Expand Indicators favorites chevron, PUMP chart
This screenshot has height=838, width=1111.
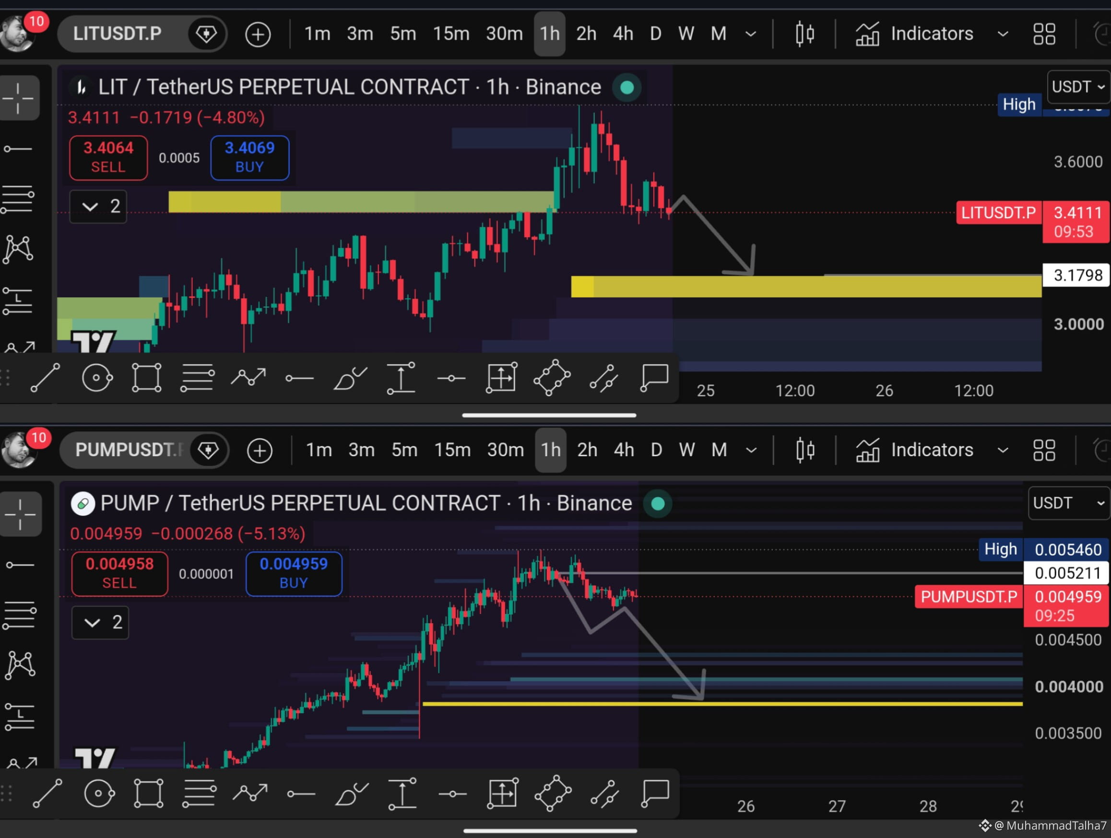pos(1003,450)
